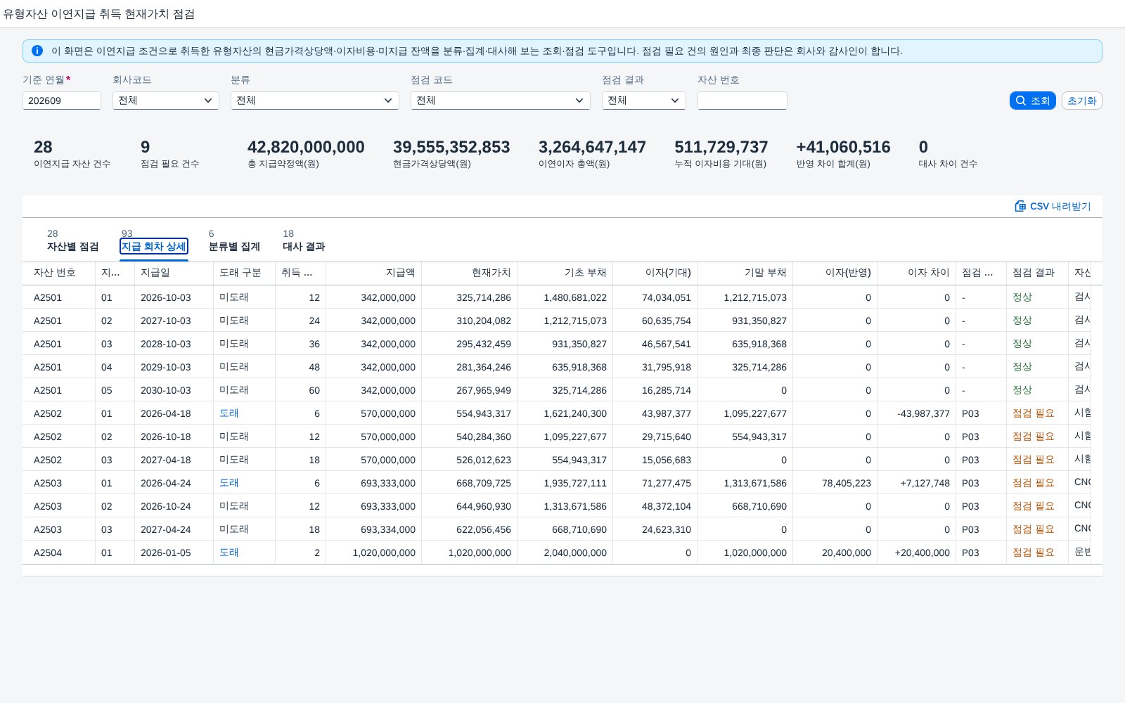This screenshot has width=1125, height=703.
Task: Click the 지급액 column header
Action: click(373, 273)
